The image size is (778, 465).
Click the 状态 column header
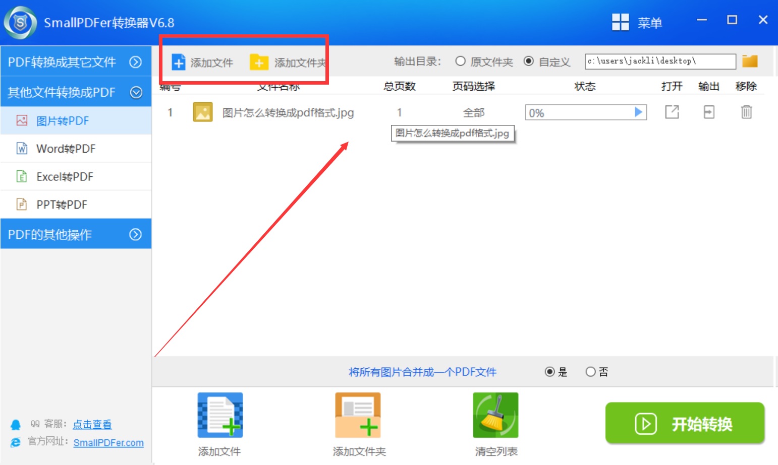(585, 86)
